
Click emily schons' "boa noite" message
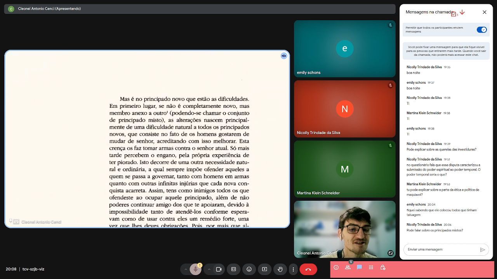coord(414,88)
